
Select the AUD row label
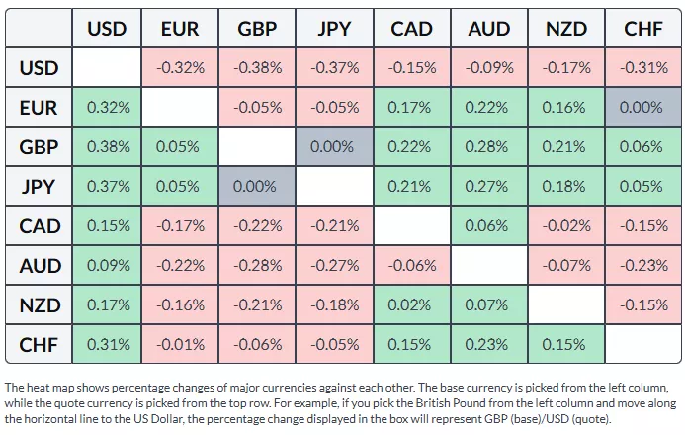point(40,266)
